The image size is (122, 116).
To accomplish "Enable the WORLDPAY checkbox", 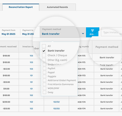I will pos(45,88).
